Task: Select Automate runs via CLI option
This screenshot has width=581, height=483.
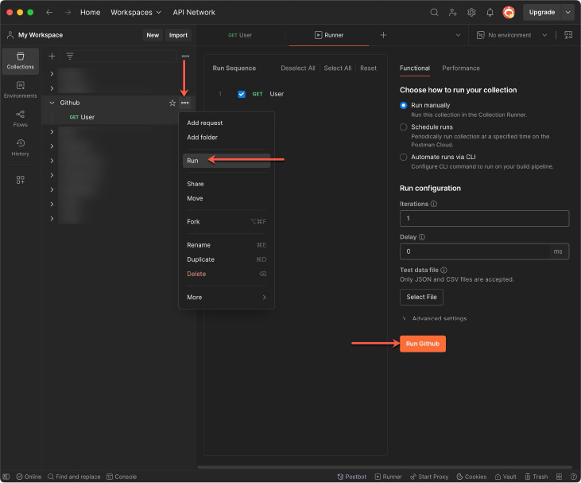Action: click(404, 157)
